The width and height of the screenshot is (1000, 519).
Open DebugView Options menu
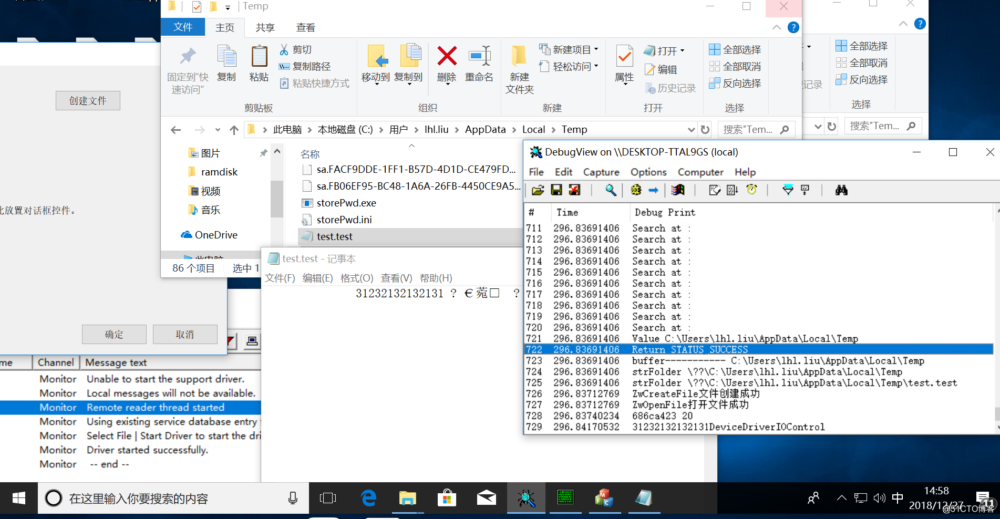648,172
